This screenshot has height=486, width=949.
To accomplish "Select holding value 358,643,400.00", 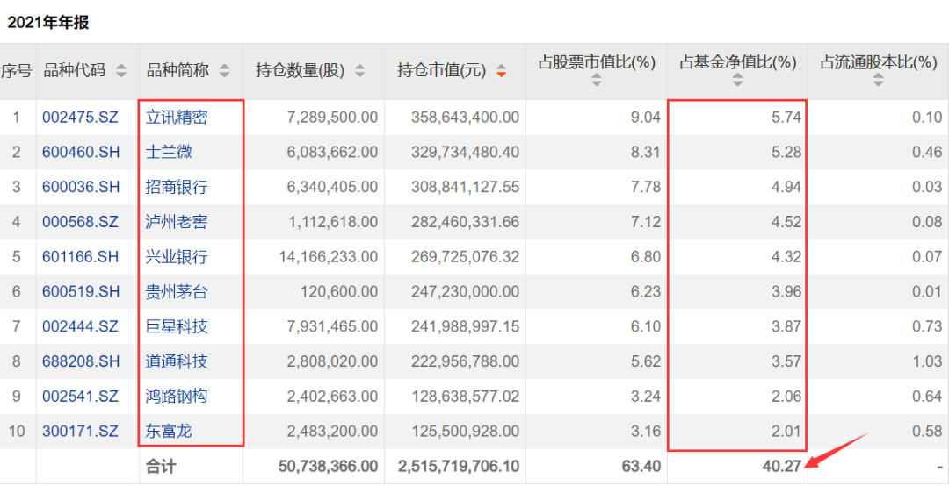I will (x=465, y=118).
